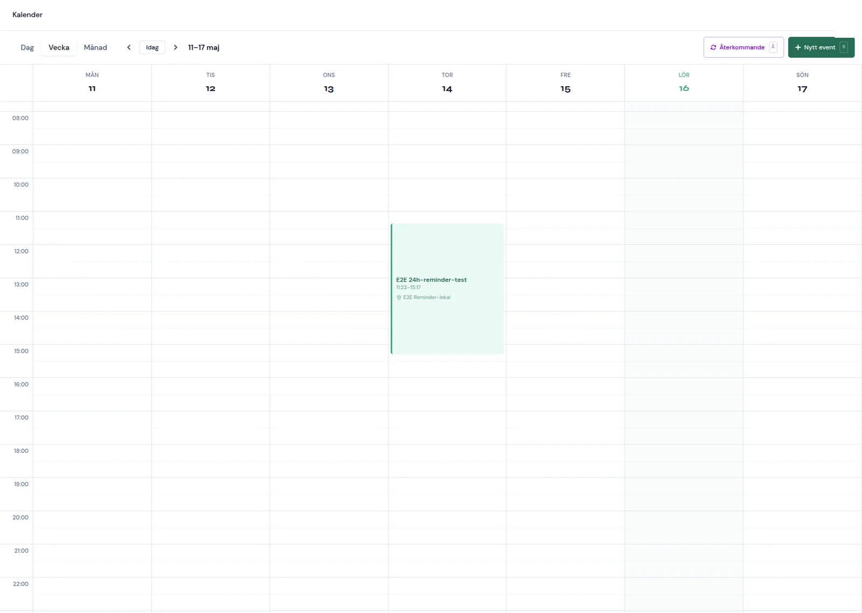Open the E2E 24h-reminder-test event
The width and height of the screenshot is (862, 613).
tap(447, 289)
